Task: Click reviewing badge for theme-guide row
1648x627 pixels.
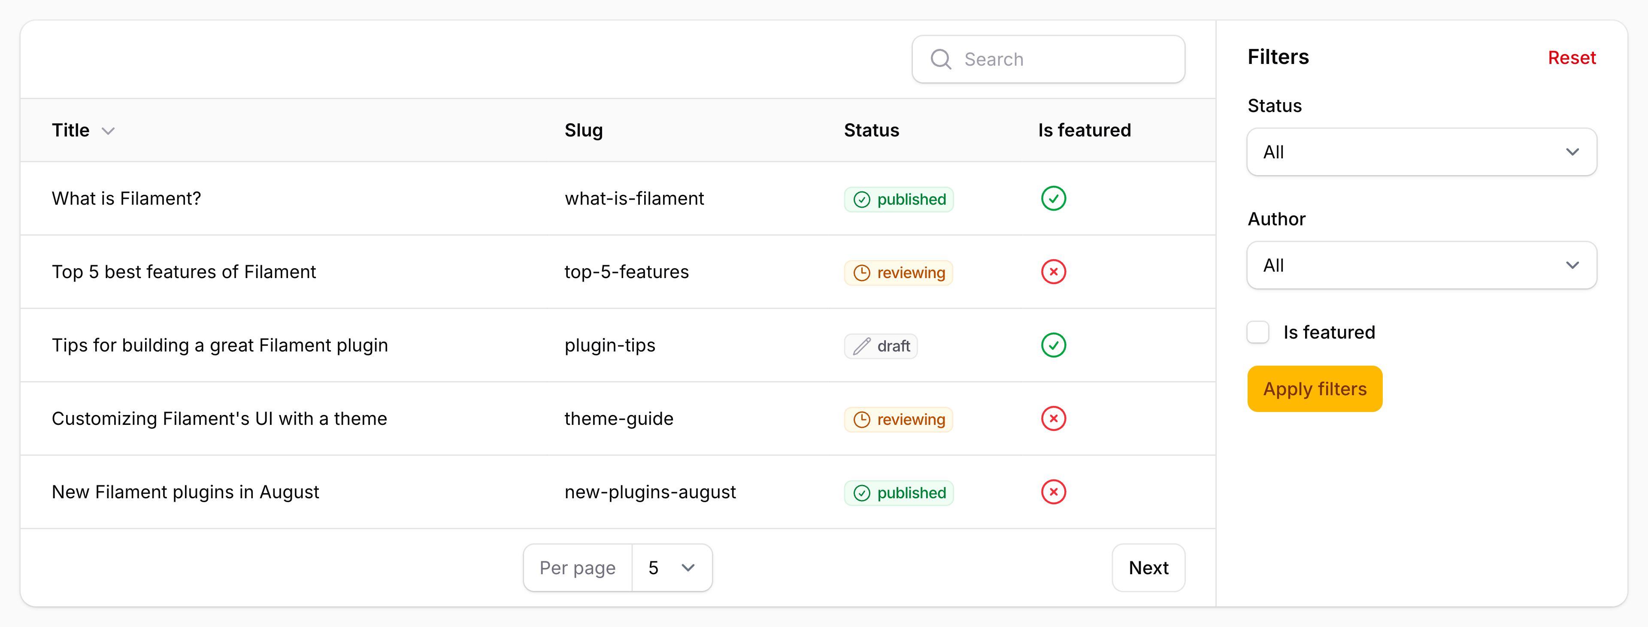Action: [898, 420]
